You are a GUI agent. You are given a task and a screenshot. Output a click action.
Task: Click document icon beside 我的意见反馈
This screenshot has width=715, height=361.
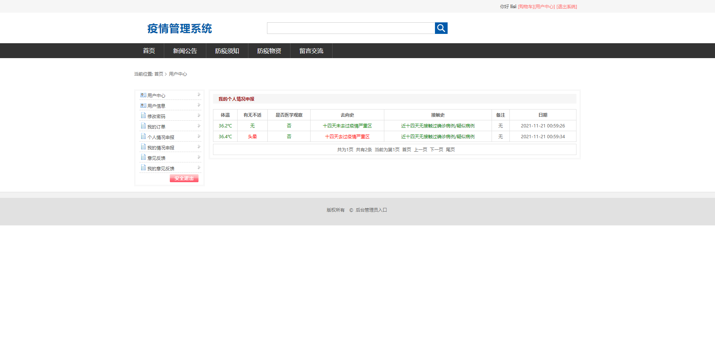coord(143,168)
